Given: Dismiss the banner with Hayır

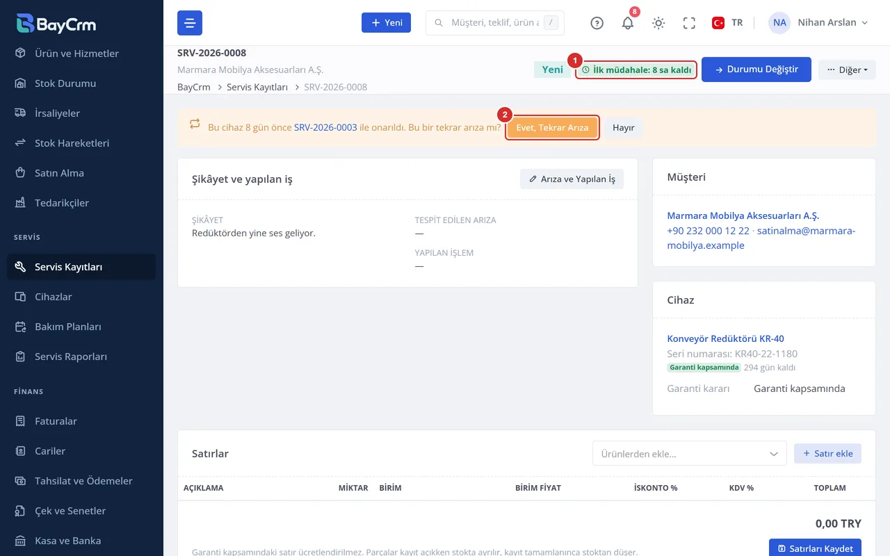Looking at the screenshot, I should pos(624,128).
